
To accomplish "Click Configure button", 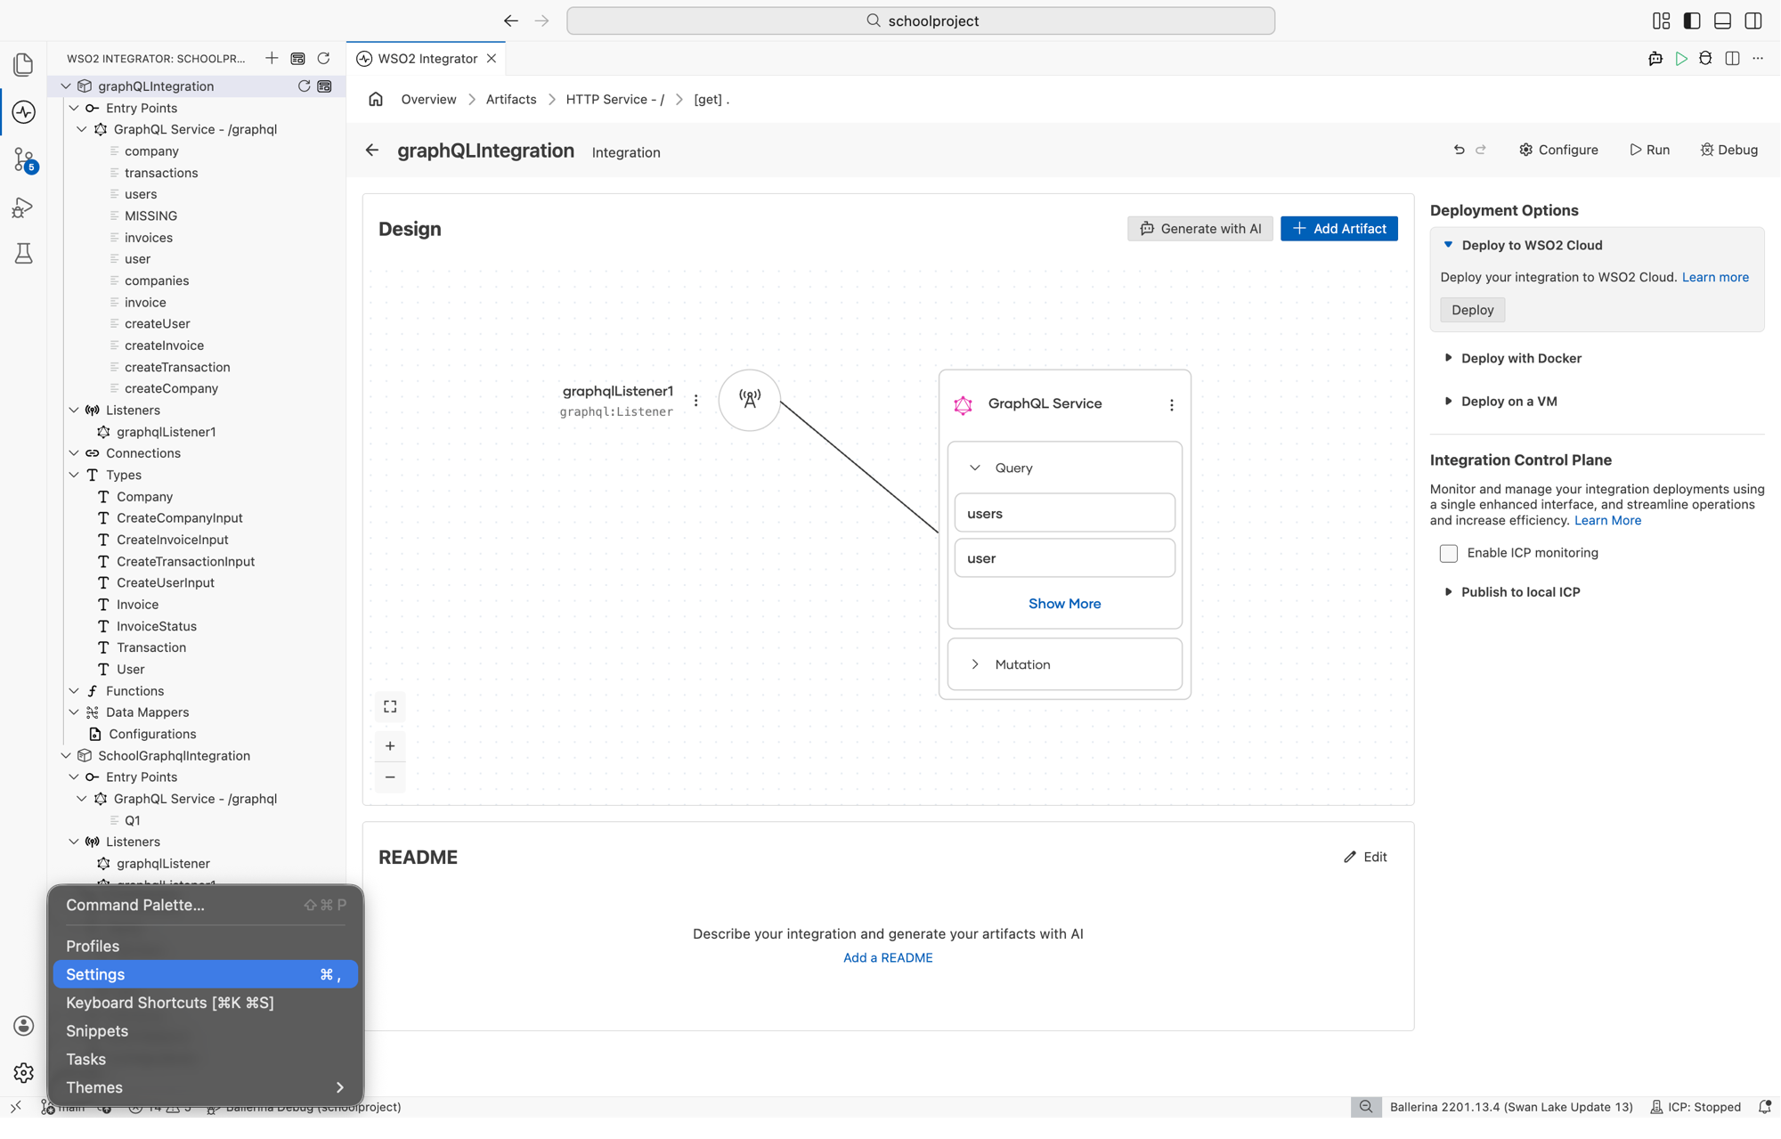I will coord(1558,150).
